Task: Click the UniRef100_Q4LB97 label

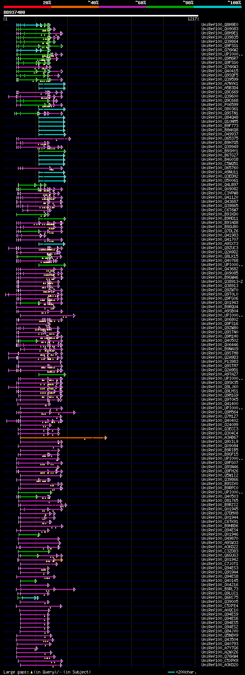Action: (x=220, y=185)
